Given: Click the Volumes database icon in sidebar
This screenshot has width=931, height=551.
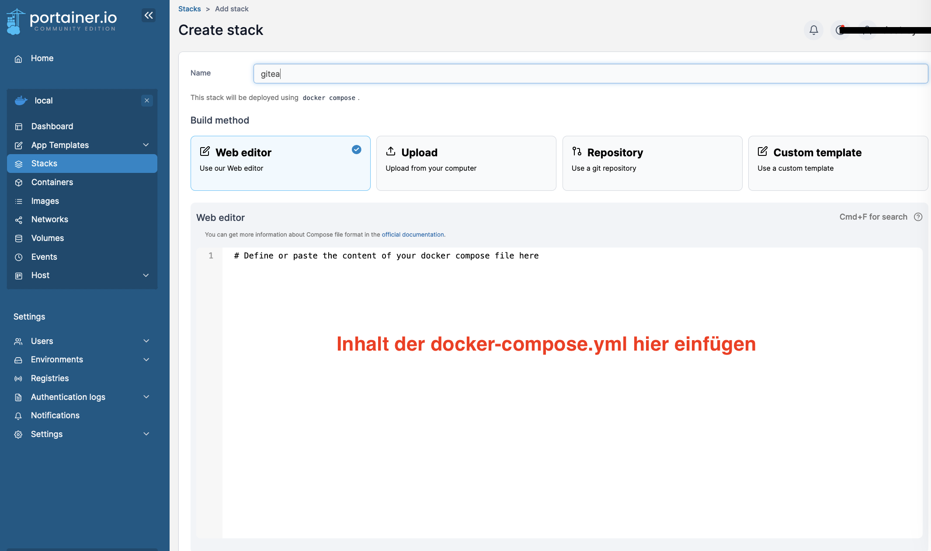Looking at the screenshot, I should pyautogui.click(x=19, y=238).
